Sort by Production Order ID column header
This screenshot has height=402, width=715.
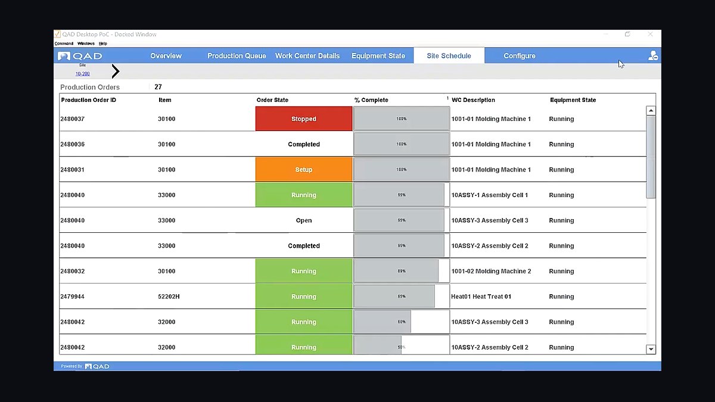(88, 100)
